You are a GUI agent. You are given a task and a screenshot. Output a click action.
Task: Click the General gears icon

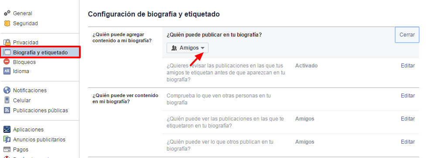(7, 13)
